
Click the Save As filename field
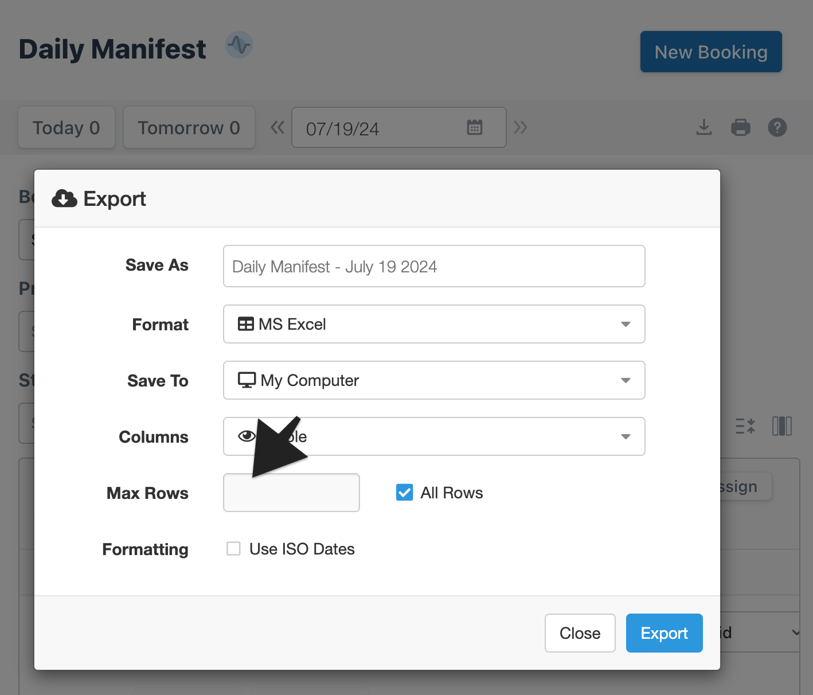(x=434, y=266)
